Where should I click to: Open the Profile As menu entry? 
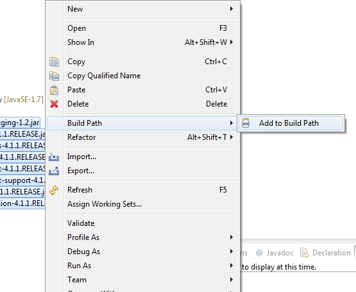(143, 237)
